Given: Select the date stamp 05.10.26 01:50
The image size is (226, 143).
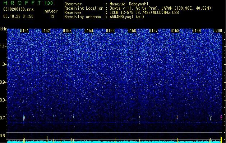Looking at the screenshot, I should coord(18,16).
